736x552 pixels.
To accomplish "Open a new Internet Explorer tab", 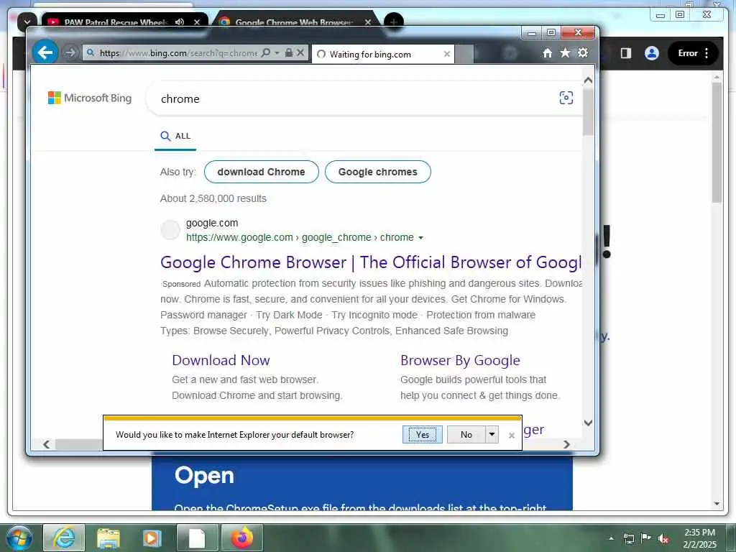I will 464,54.
